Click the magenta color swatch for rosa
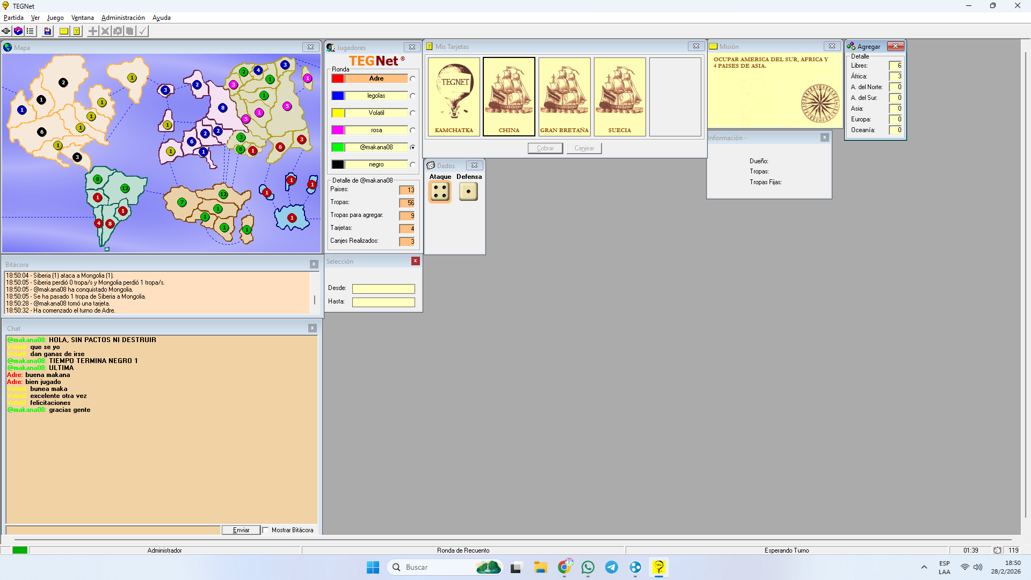The height and width of the screenshot is (580, 1031). (x=338, y=130)
